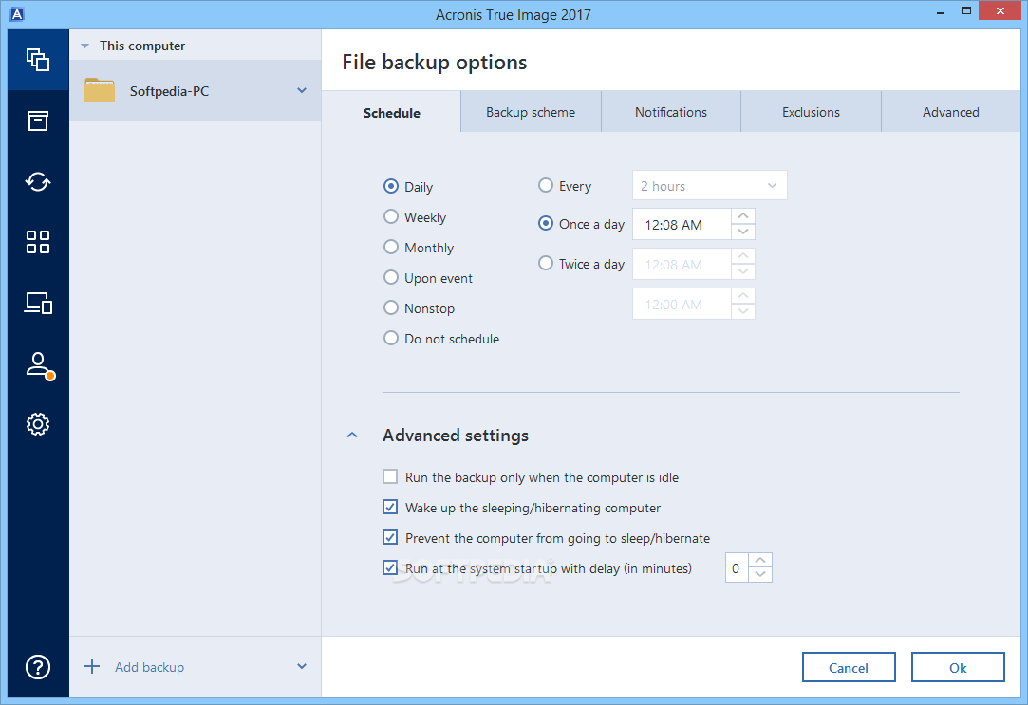Click Add backup link
The image size is (1028, 705).
pyautogui.click(x=149, y=667)
